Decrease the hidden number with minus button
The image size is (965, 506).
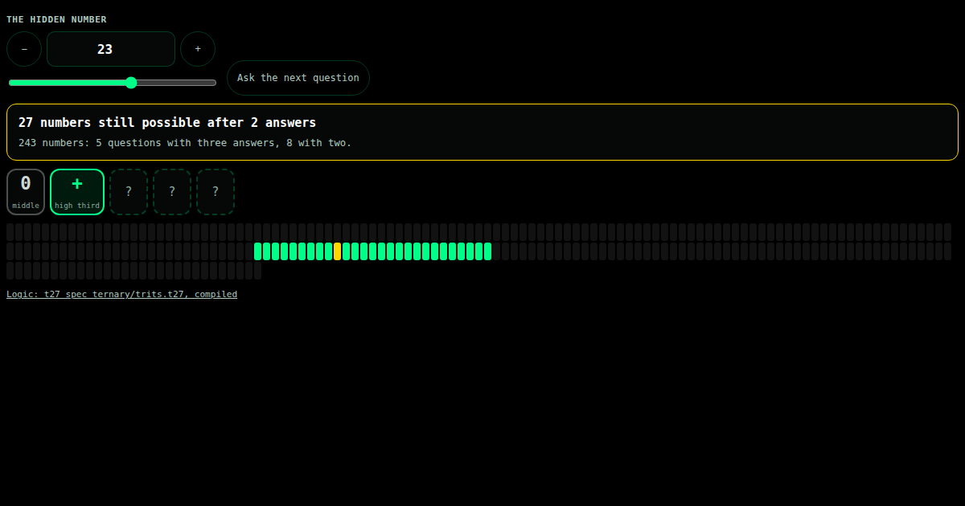tap(24, 49)
